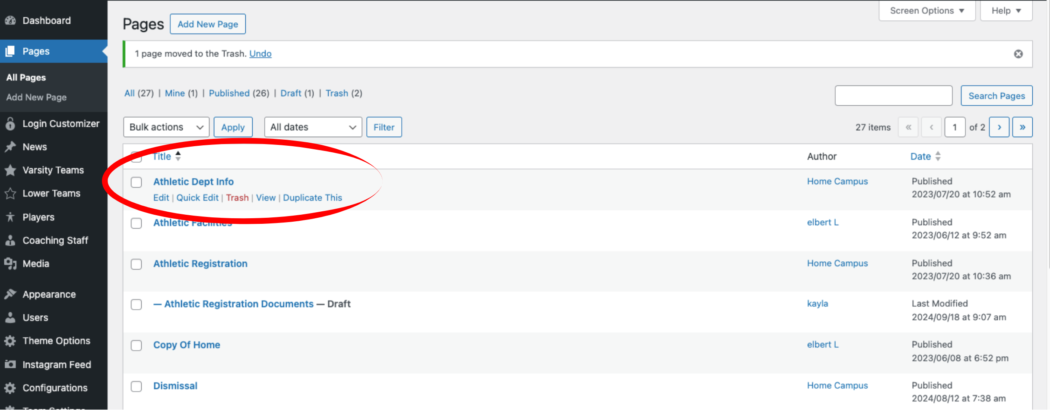The width and height of the screenshot is (1050, 411).
Task: Open the Bulk actions dropdown
Action: [x=166, y=127]
